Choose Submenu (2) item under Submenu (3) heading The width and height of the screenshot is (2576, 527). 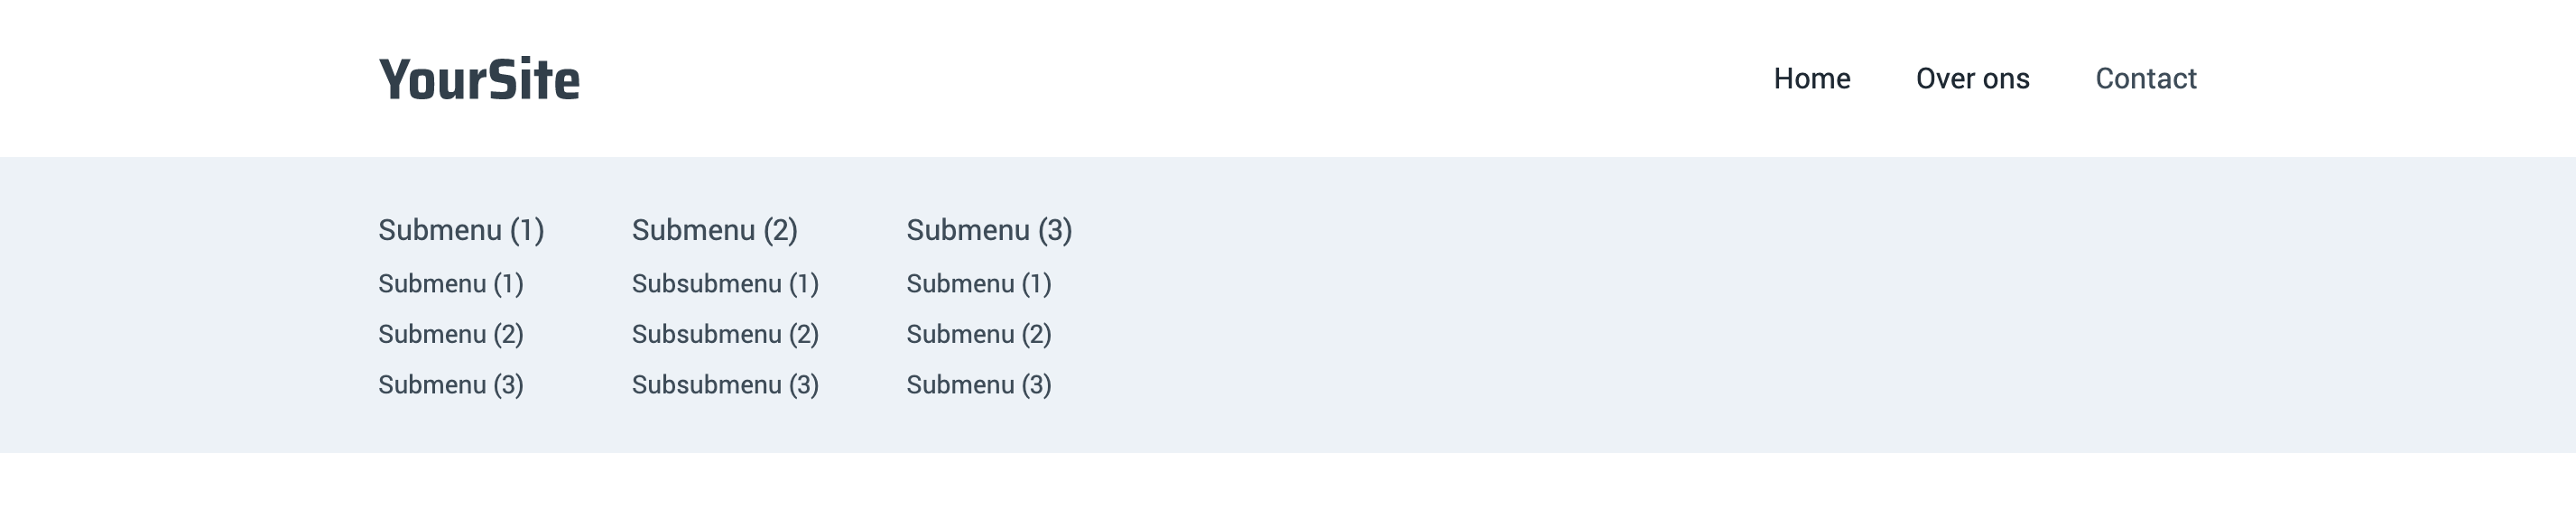(979, 334)
